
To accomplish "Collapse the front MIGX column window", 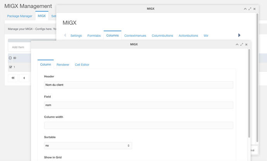I will (237, 45).
